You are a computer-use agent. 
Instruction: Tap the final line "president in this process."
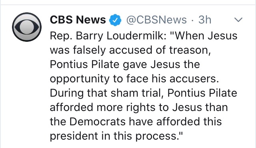tap(116, 136)
